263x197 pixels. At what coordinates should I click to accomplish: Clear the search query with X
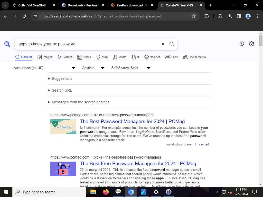click(163, 44)
